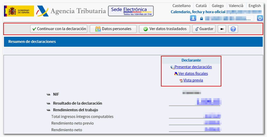Image resolution: width=267 pixels, height=137 pixels.
Task: Click the padlock icon in header
Action: tap(201, 18)
